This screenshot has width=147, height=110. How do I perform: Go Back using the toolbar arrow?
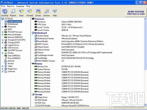(x=21, y=11)
